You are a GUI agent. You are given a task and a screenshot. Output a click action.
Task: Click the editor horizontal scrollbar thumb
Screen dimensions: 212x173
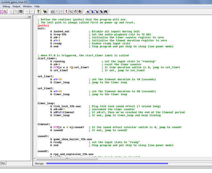coord(67,158)
